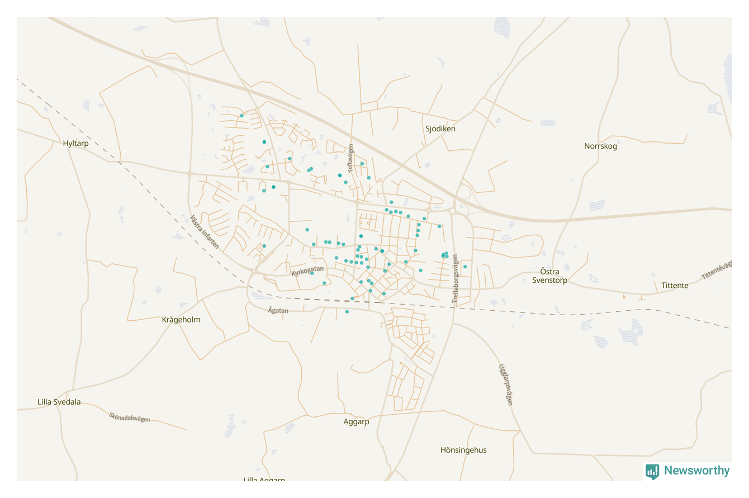
Task: Select the Trelleborgsvägen road label
Action: [456, 279]
